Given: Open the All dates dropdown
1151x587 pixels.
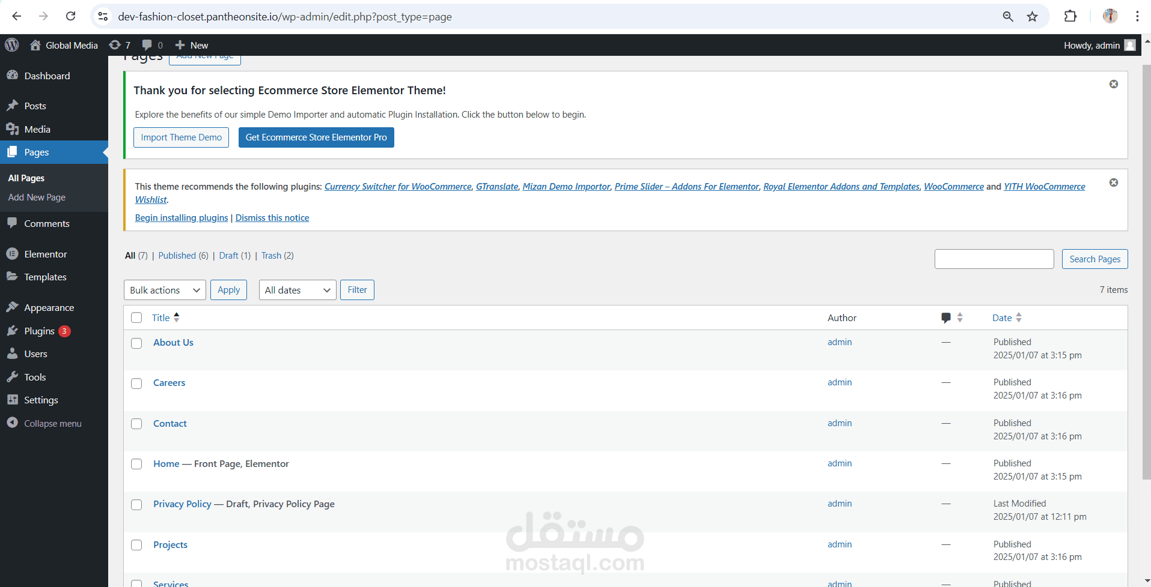Looking at the screenshot, I should [x=298, y=290].
